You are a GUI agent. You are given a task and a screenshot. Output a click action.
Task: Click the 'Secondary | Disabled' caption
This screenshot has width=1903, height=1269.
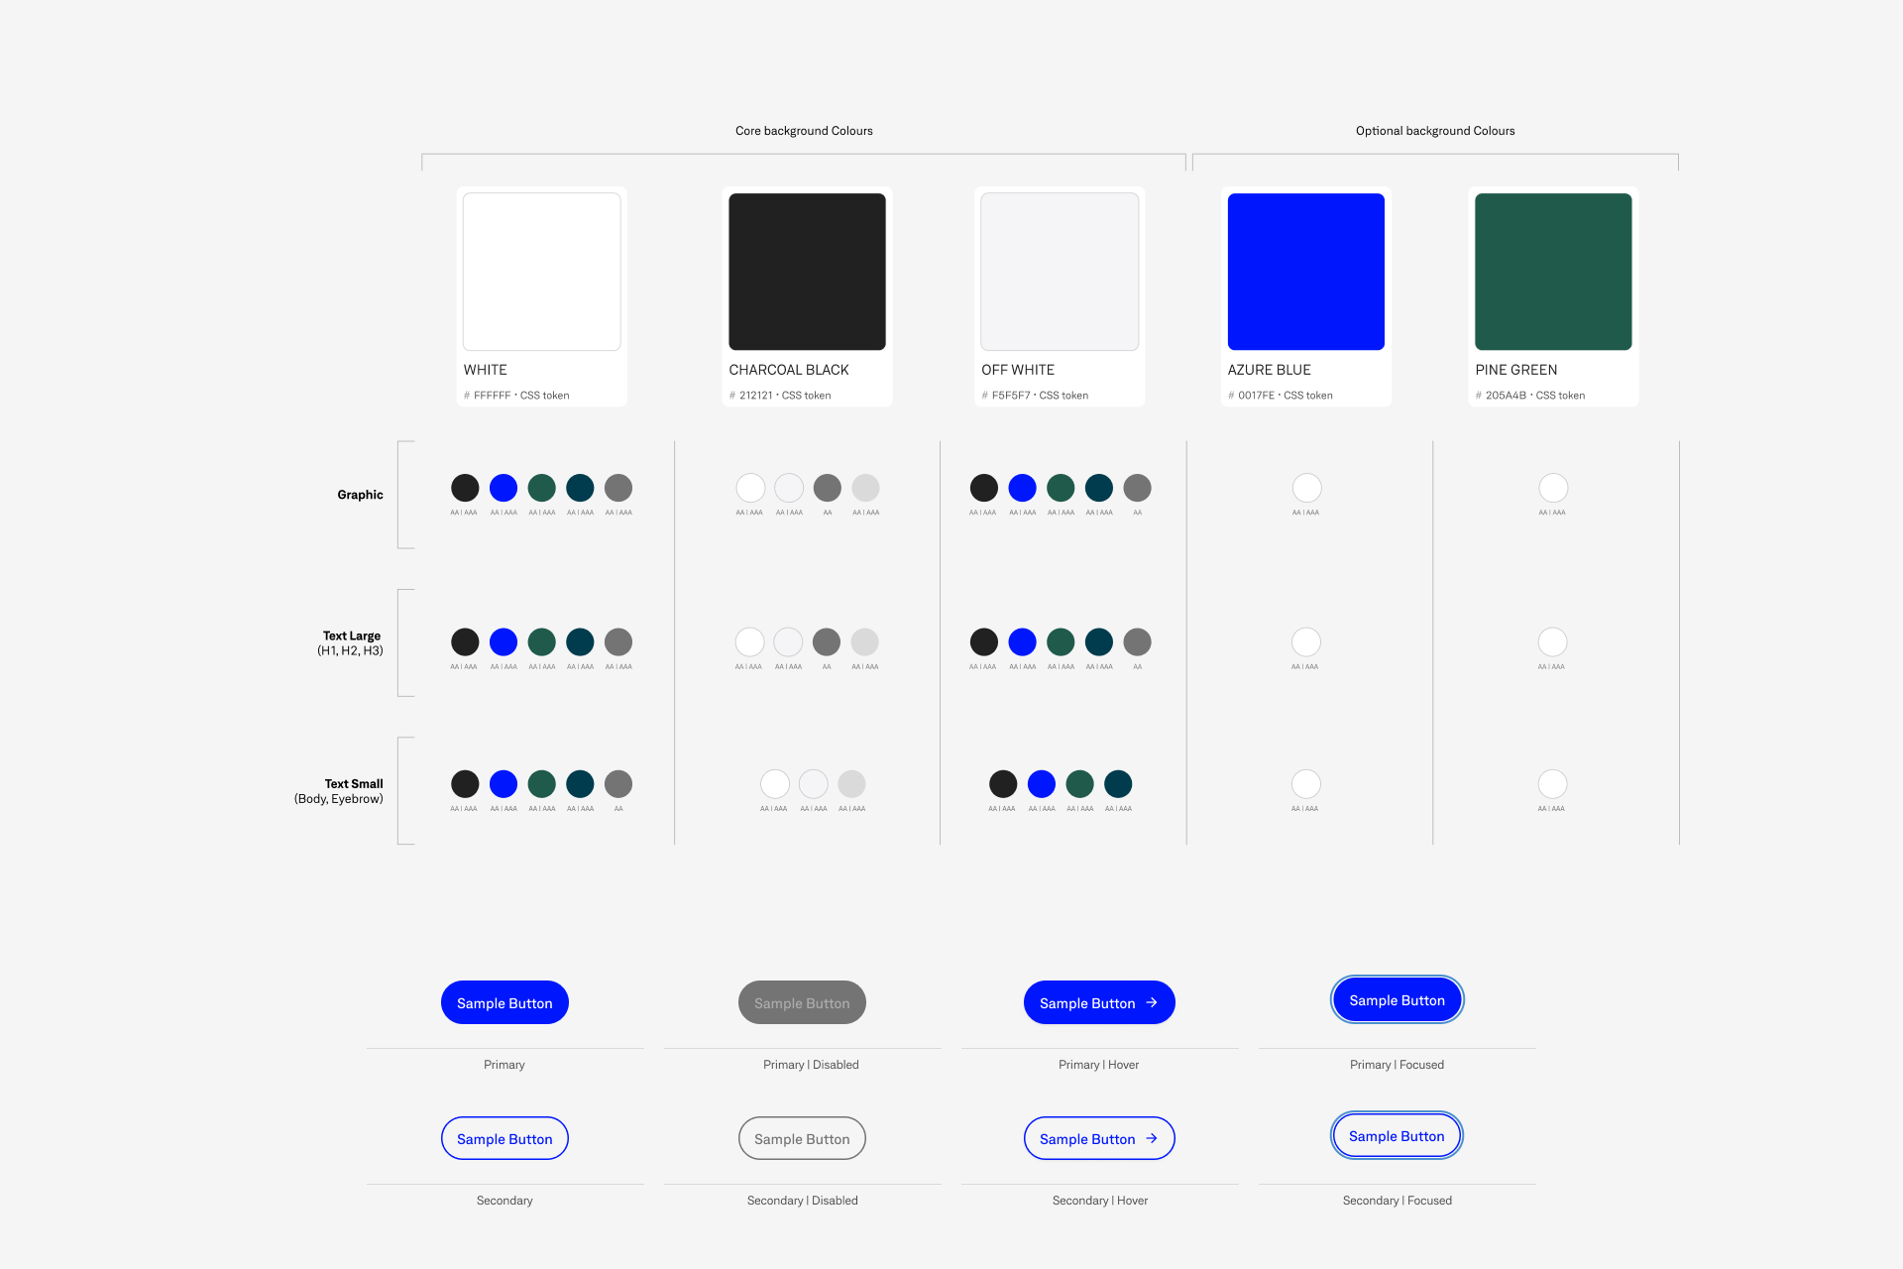[802, 1201]
